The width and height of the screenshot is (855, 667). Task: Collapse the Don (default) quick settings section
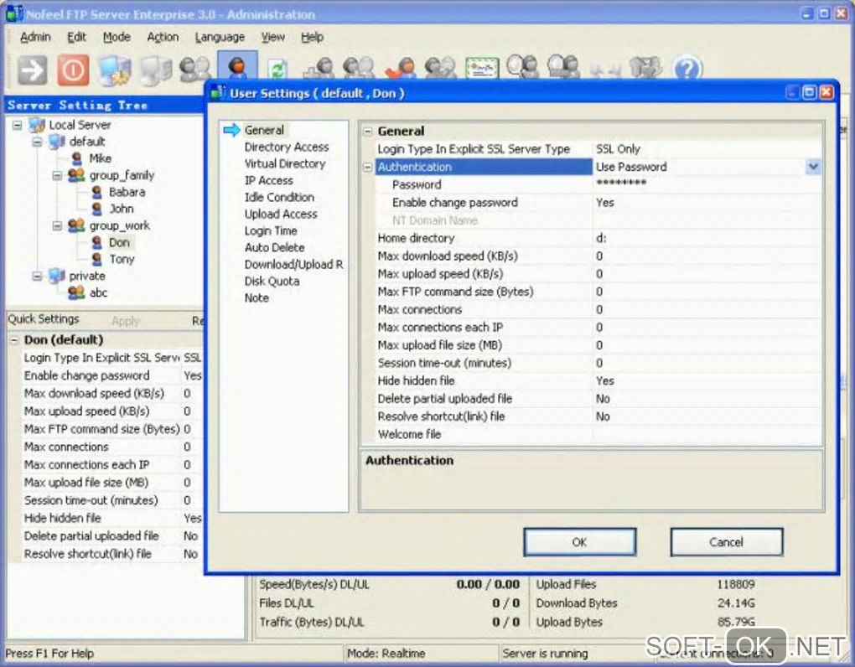point(14,340)
